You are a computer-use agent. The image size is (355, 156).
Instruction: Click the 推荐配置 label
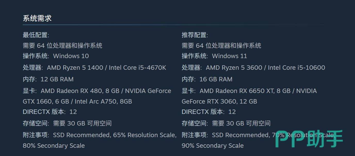(x=195, y=35)
